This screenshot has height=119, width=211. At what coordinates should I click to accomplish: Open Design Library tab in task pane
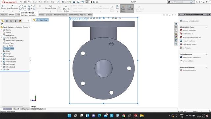[176, 27]
